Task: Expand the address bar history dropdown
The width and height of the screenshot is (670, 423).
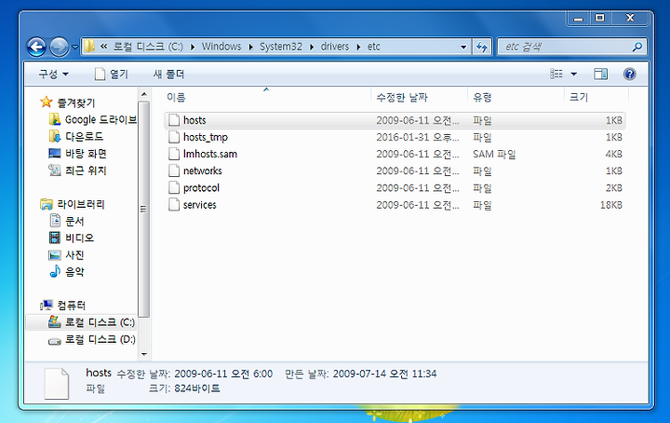Action: click(463, 47)
